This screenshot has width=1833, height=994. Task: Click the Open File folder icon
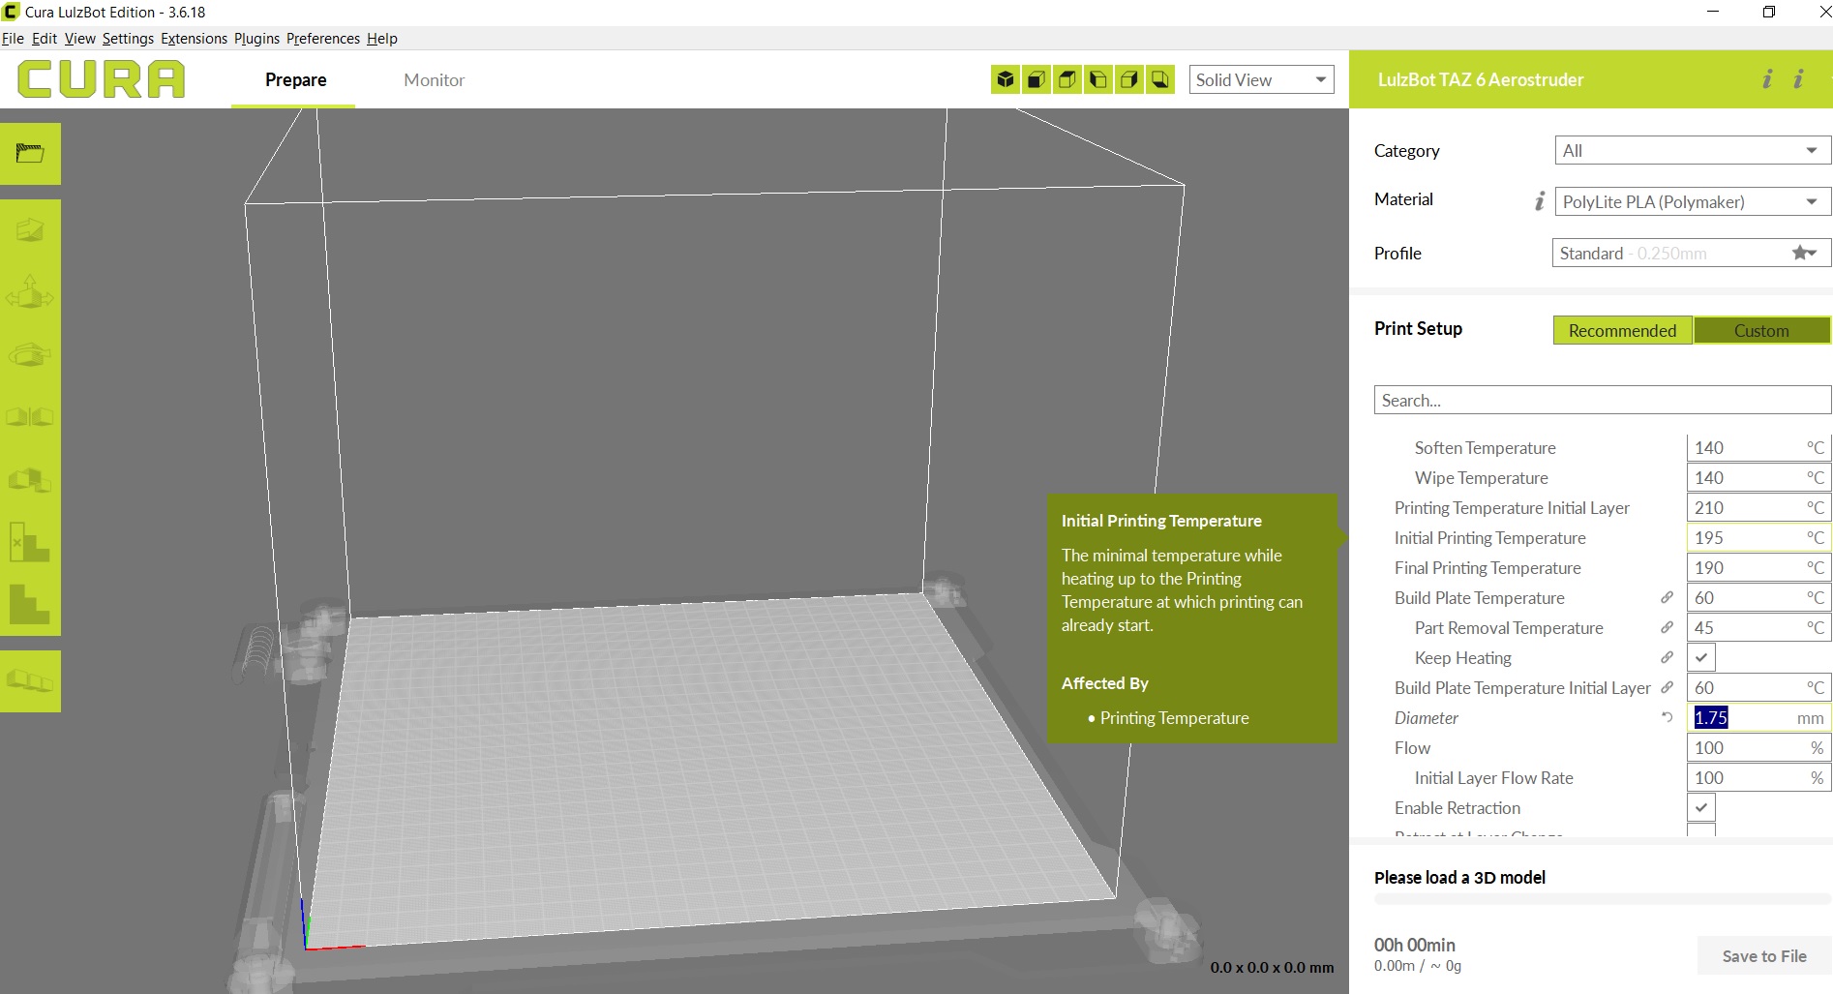[x=30, y=153]
